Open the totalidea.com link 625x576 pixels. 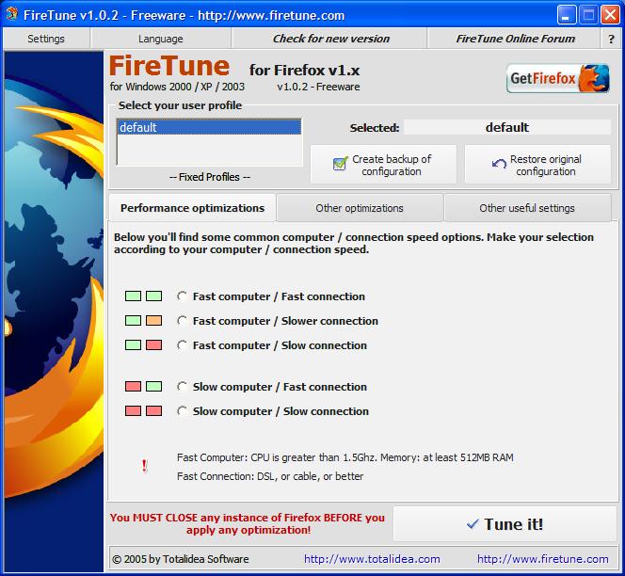point(372,559)
